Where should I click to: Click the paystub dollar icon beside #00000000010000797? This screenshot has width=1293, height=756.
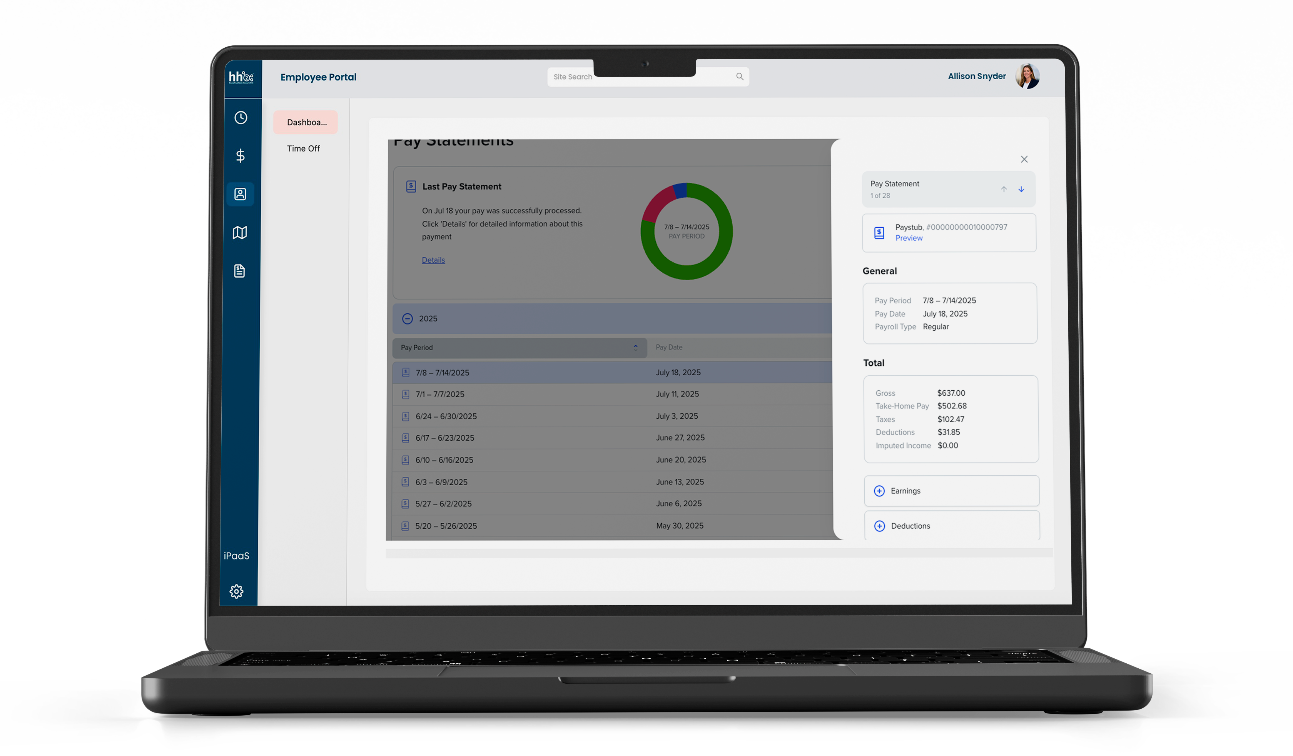(x=879, y=232)
